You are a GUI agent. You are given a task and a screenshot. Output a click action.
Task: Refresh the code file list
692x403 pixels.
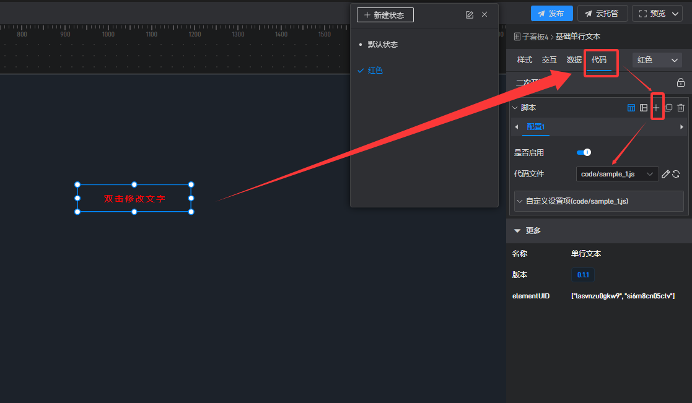coord(677,175)
